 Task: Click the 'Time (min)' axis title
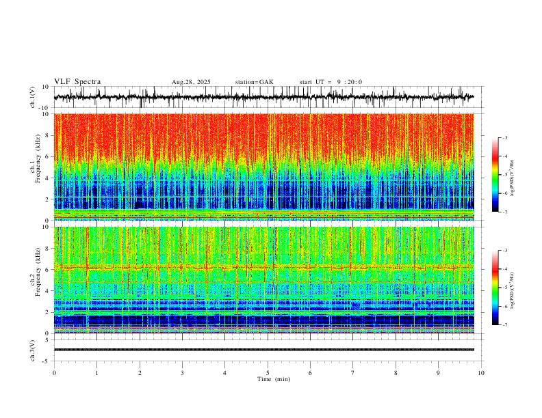click(274, 379)
